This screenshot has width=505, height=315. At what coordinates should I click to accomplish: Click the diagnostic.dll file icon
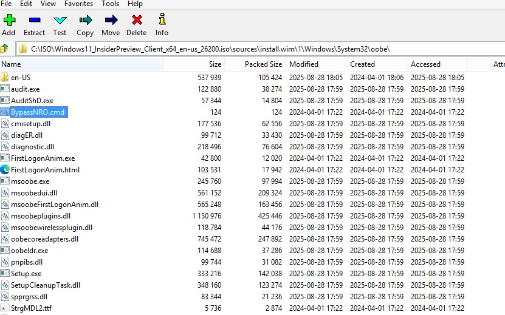click(5, 147)
